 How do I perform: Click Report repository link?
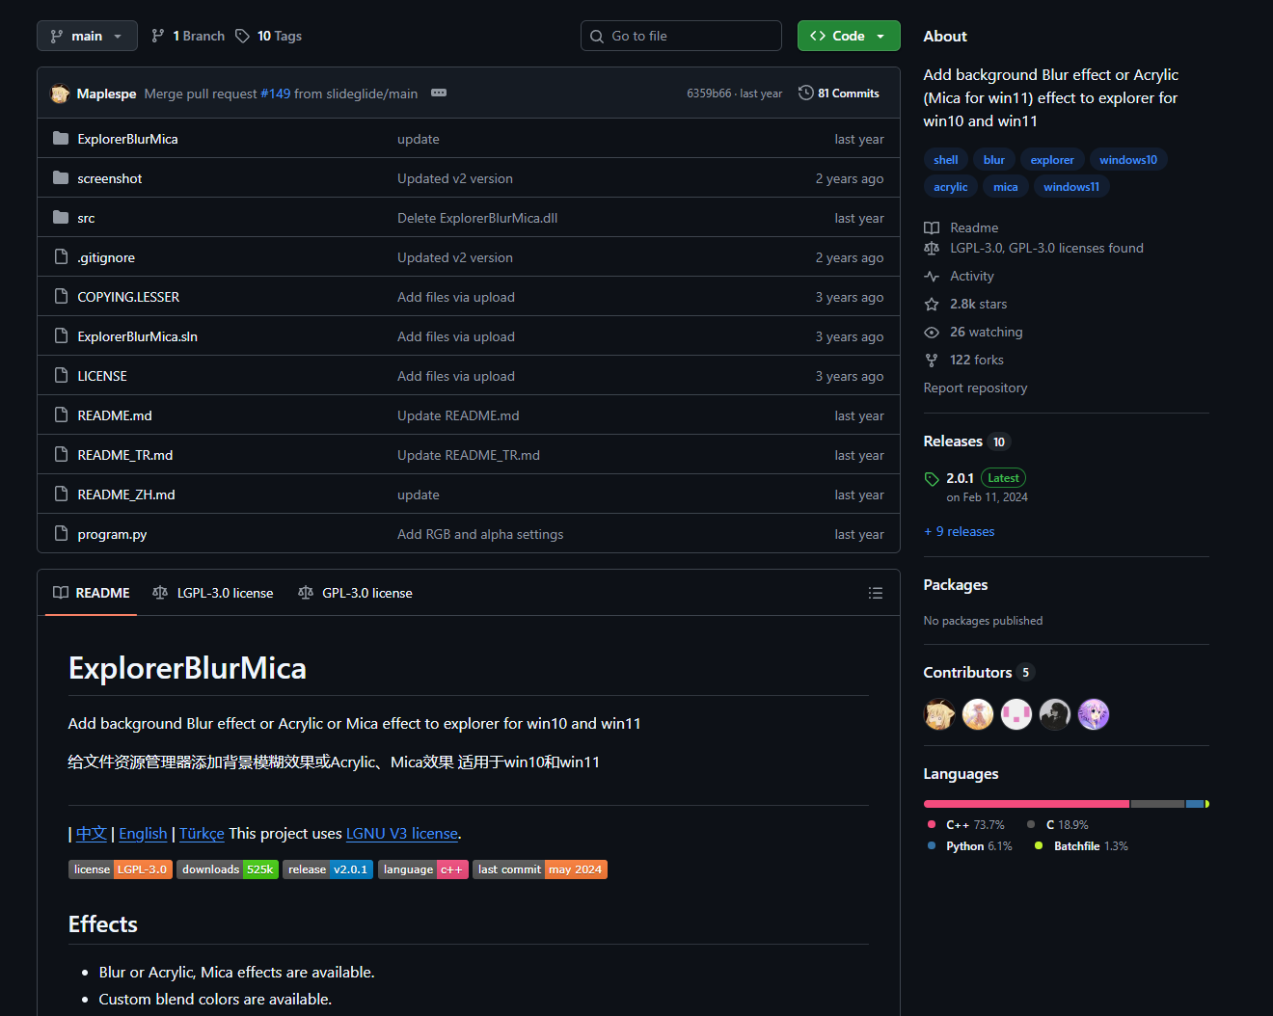coord(975,388)
